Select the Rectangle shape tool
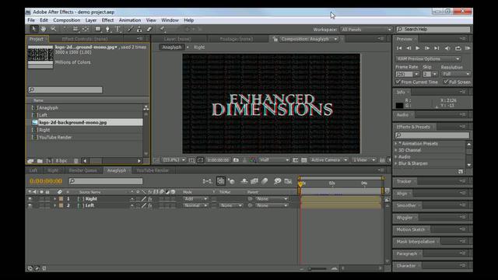Viewport: 498px width, 280px height. [98, 30]
